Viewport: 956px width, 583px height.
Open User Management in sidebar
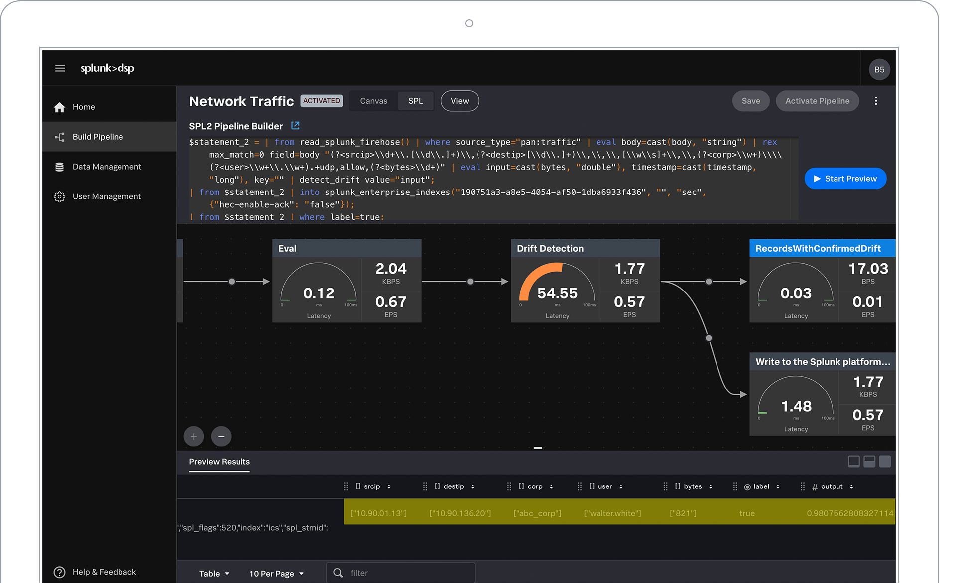[110, 196]
